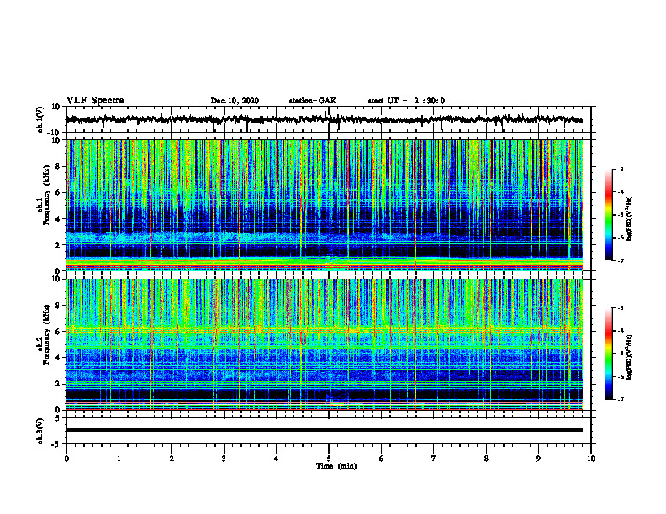The width and height of the screenshot is (666, 514).
Task: Click the "Time (min)" x-axis label
Action: click(336, 466)
